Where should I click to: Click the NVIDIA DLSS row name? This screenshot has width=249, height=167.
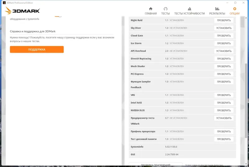[138, 110]
